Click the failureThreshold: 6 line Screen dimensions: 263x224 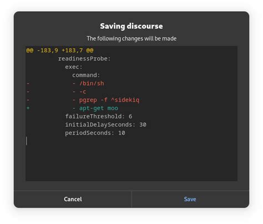99,116
